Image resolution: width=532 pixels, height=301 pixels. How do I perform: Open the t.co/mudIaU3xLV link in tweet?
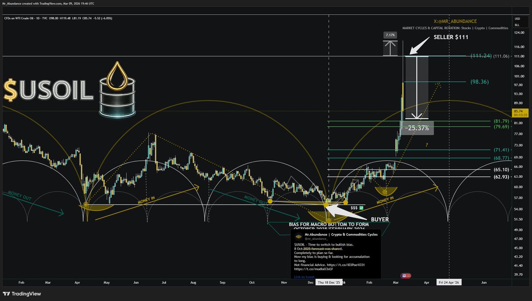314,269
